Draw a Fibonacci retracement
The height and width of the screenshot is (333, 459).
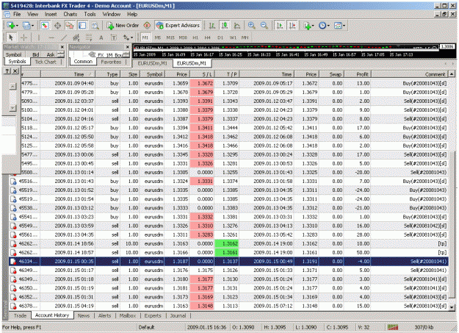(88, 37)
